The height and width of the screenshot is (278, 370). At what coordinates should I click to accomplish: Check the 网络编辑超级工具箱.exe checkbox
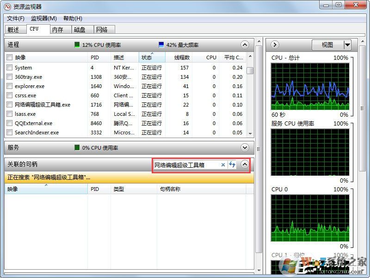[x=9, y=105]
